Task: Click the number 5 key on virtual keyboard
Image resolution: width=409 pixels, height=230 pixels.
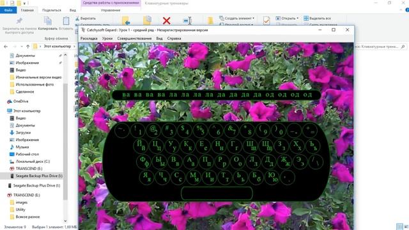Action: click(200, 130)
